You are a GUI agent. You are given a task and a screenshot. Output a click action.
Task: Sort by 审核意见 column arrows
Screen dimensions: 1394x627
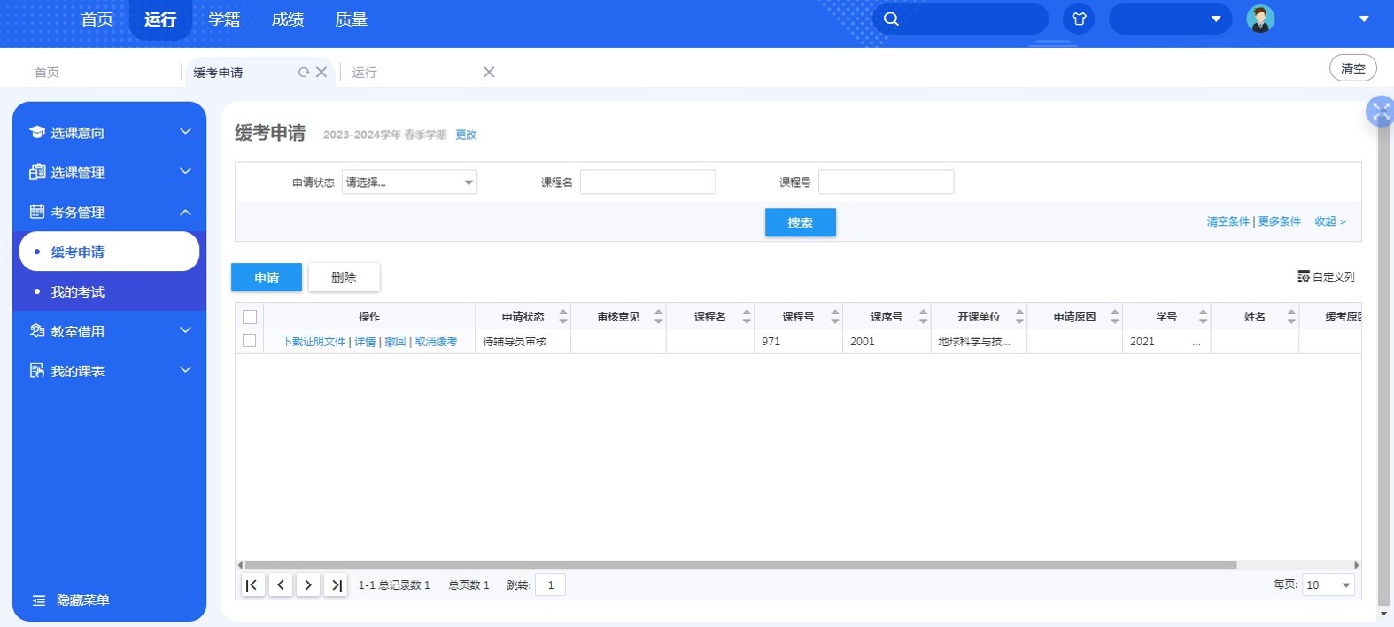(x=658, y=316)
